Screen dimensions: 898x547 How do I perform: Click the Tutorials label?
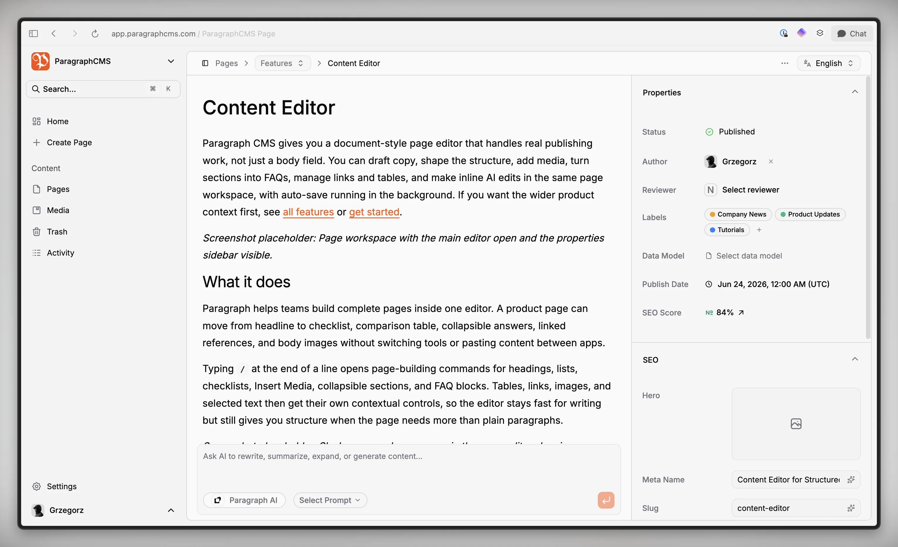pos(727,230)
